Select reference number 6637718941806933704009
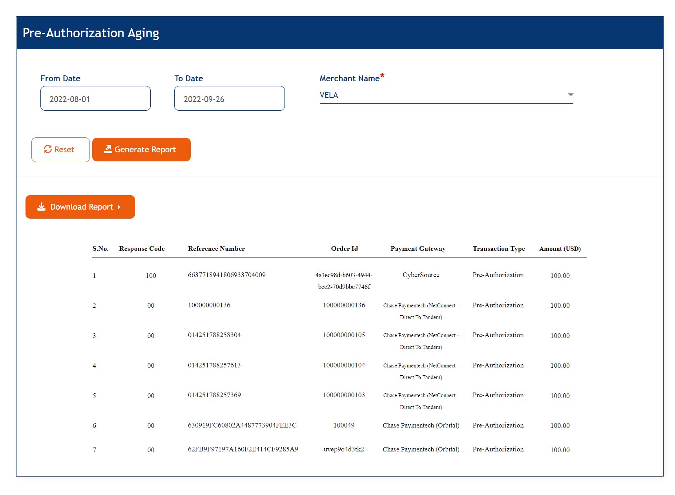 [226, 275]
